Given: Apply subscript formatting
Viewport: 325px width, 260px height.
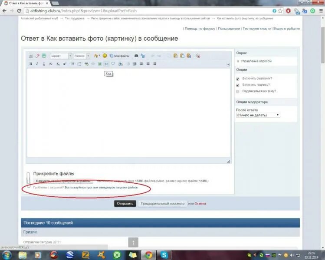Looking at the screenshot, I should coord(58,64).
